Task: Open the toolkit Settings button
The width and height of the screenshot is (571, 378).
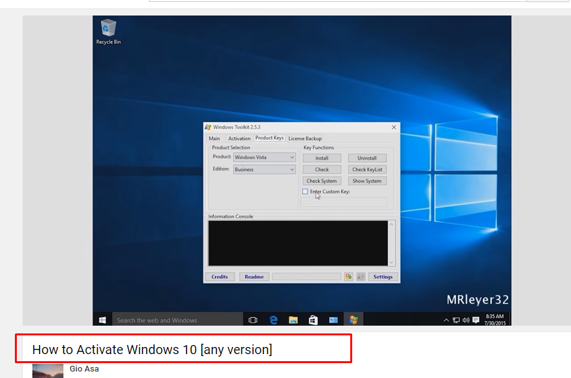Action: coord(383,277)
